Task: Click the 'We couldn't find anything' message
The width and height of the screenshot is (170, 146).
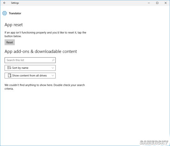Action: (x=45, y=87)
